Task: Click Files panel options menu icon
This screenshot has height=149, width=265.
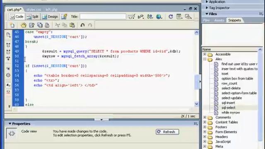Action: pos(261,14)
